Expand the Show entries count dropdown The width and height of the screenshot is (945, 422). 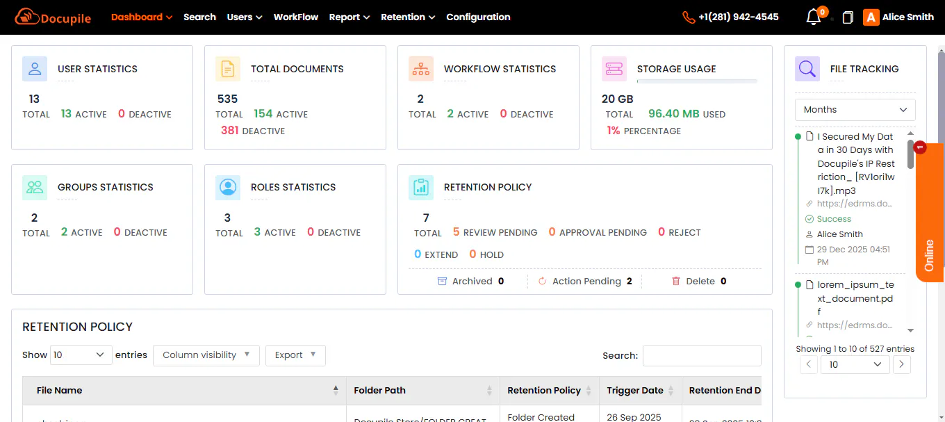tap(81, 355)
